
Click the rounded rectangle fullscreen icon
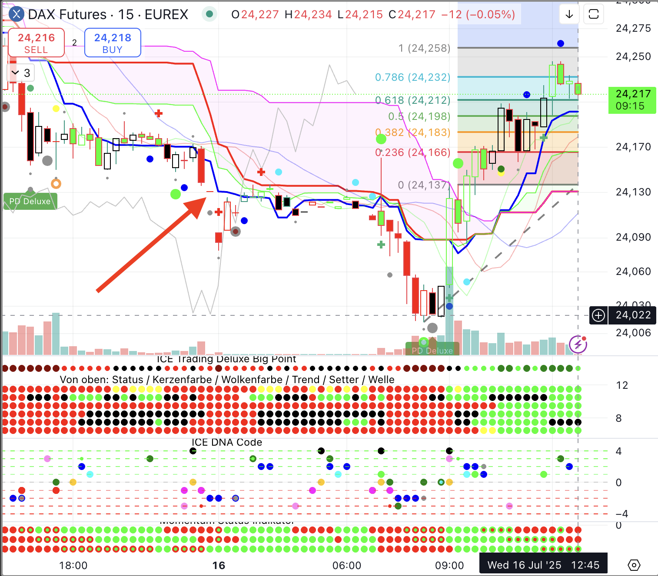594,14
